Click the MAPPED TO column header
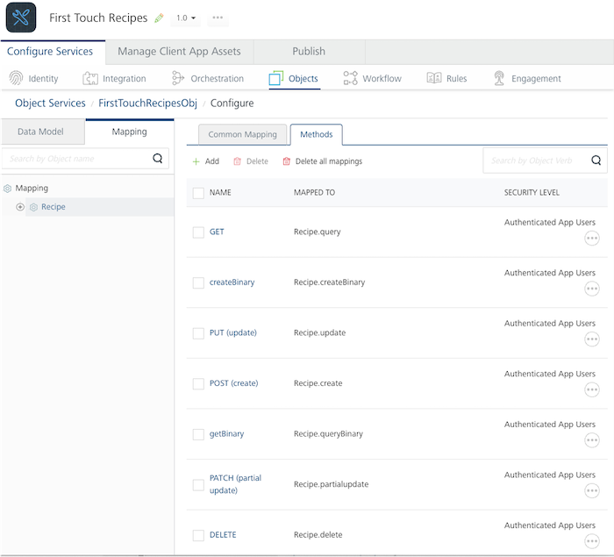This screenshot has height=557, width=614. coord(314,193)
